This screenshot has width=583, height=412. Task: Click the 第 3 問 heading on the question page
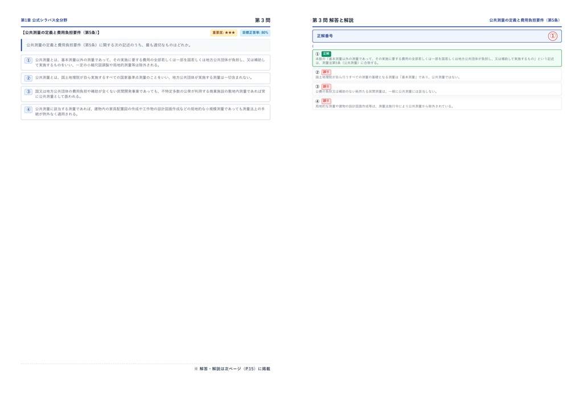click(262, 20)
